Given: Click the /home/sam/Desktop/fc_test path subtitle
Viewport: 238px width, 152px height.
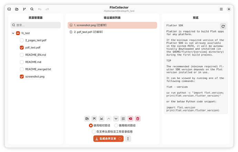Looking at the screenshot, I should 119,11.
